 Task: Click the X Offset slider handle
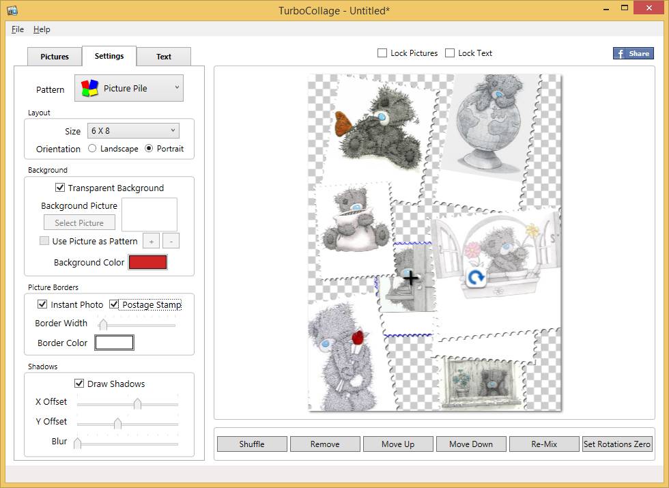pos(137,403)
